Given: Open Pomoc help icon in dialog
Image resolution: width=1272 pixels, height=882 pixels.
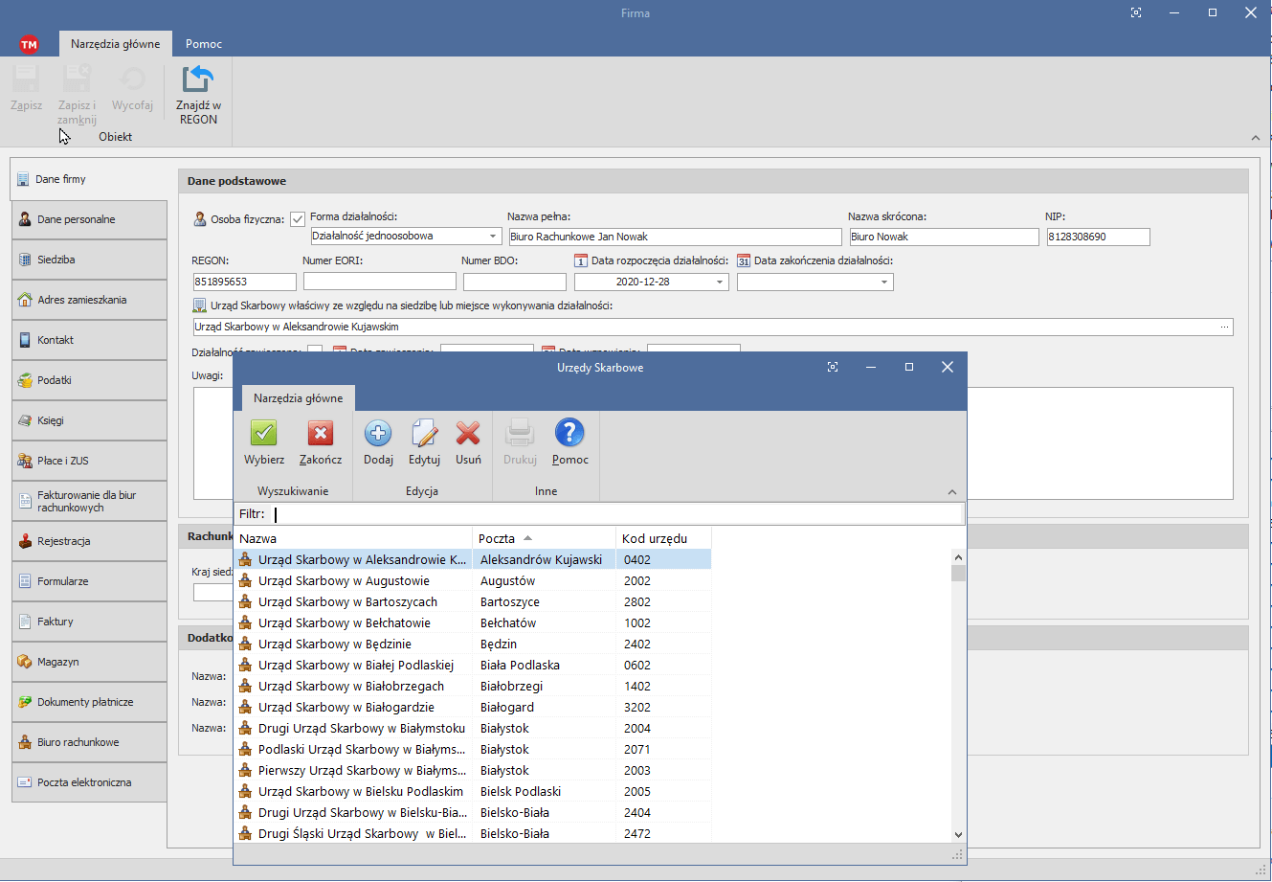Looking at the screenshot, I should (569, 434).
